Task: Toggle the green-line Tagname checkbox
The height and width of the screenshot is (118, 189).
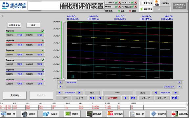Action: point(43,31)
